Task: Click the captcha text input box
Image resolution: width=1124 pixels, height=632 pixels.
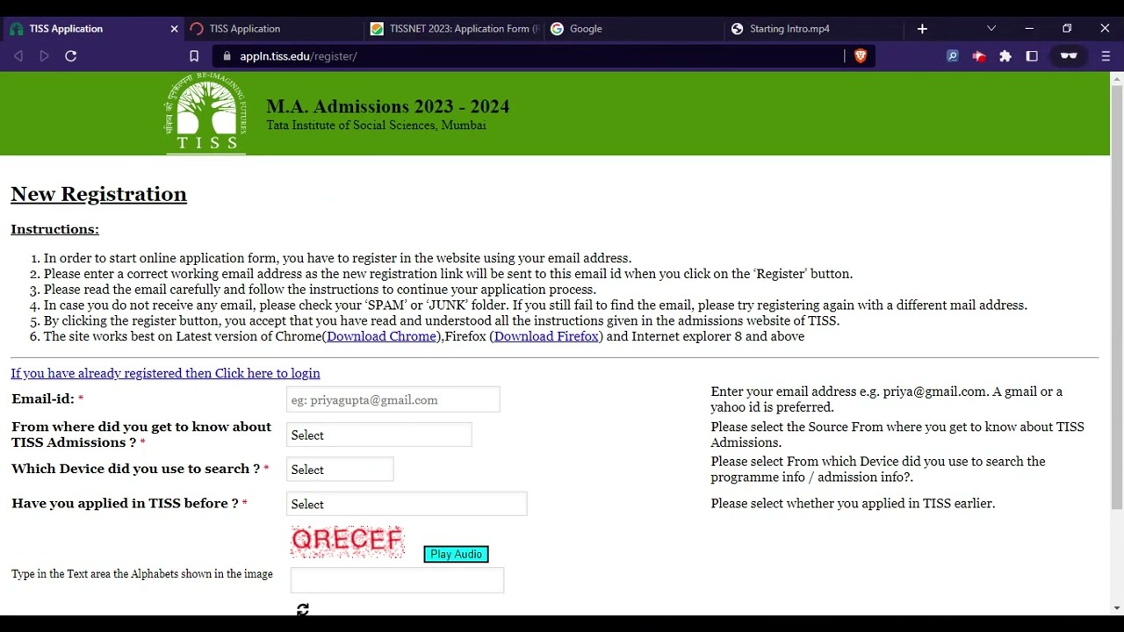Action: 397,580
